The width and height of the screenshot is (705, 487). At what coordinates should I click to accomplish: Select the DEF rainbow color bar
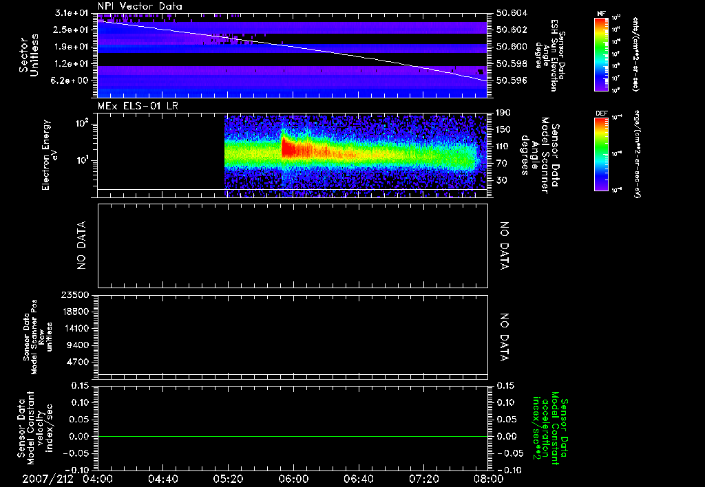(601, 154)
